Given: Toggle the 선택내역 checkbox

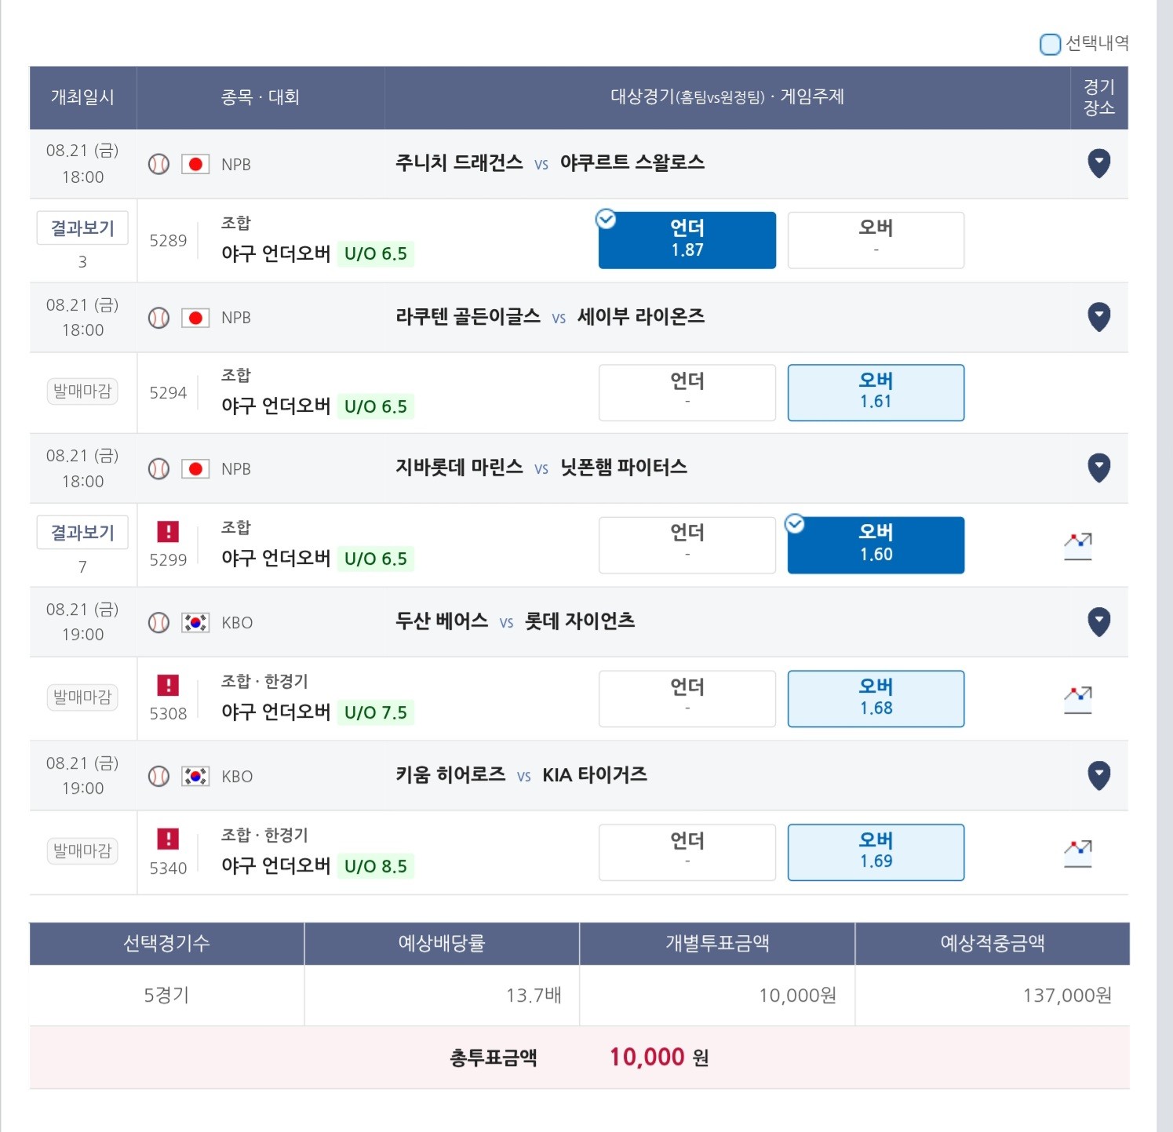Looking at the screenshot, I should click(1050, 44).
